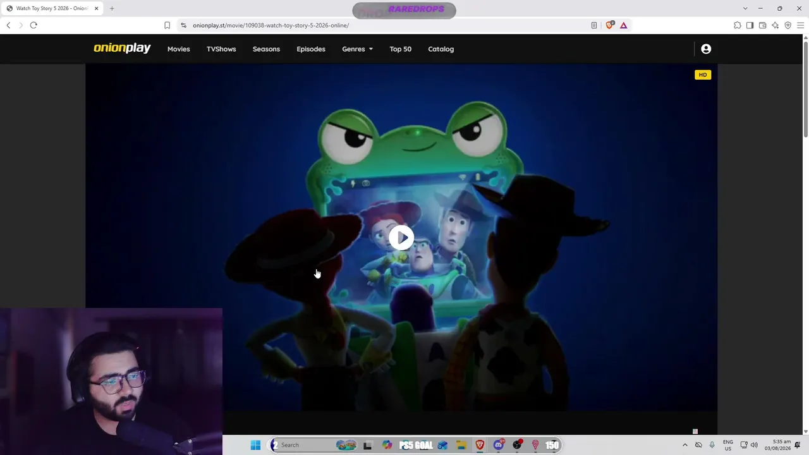Open Discord from the taskbar
The image size is (809, 455).
click(499, 445)
